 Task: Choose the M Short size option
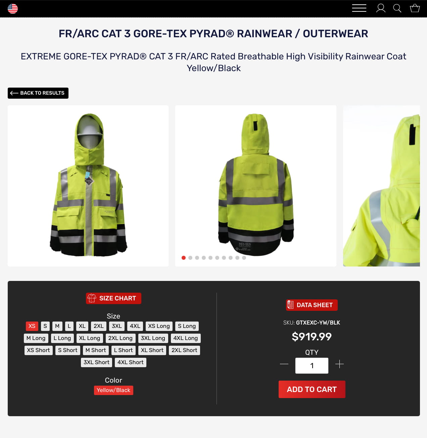96,350
